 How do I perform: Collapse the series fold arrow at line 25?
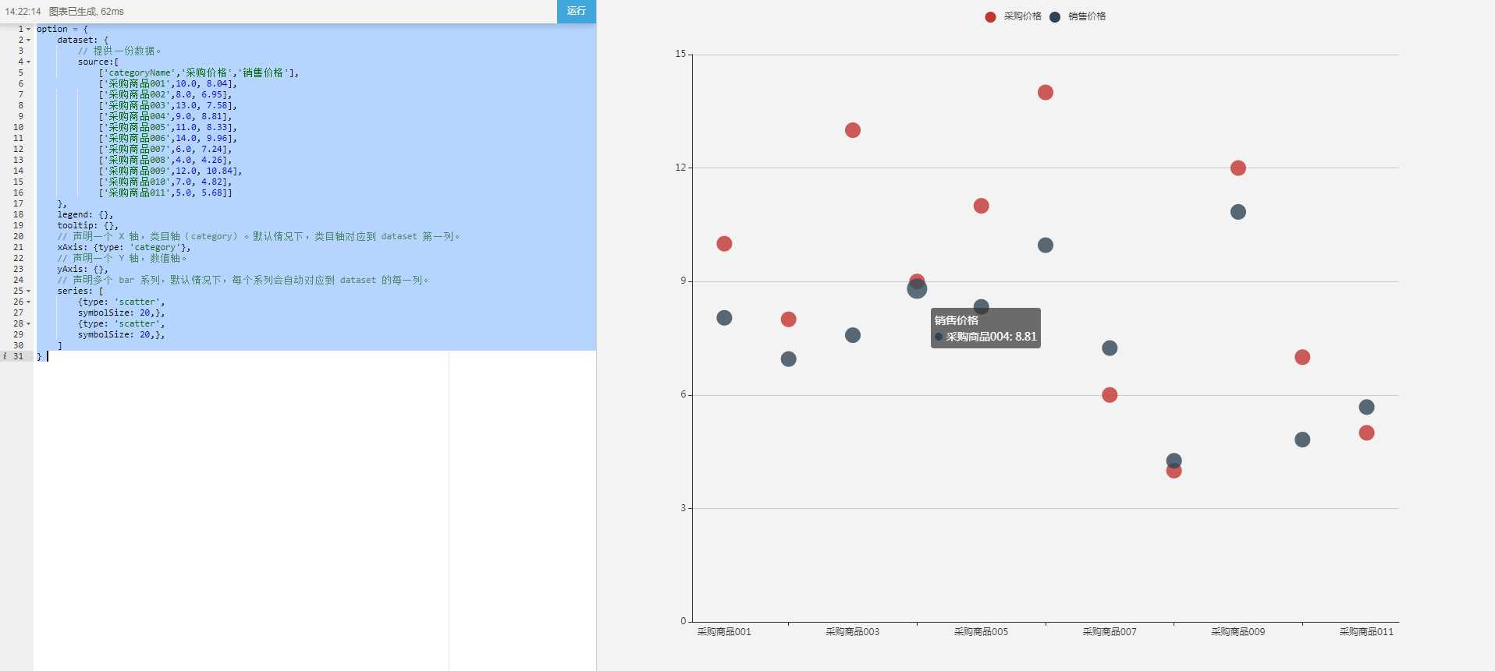click(29, 291)
